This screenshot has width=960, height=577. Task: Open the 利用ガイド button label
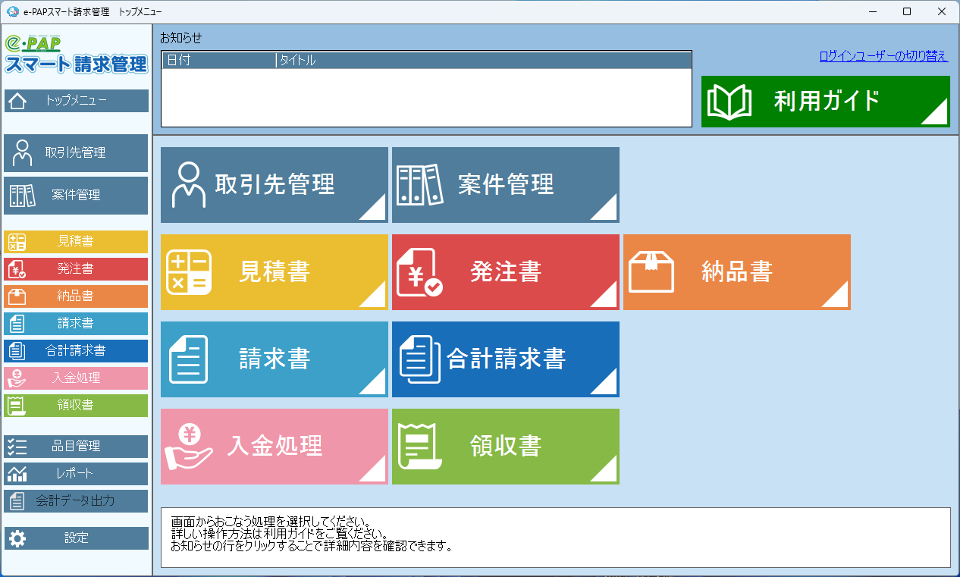(827, 101)
